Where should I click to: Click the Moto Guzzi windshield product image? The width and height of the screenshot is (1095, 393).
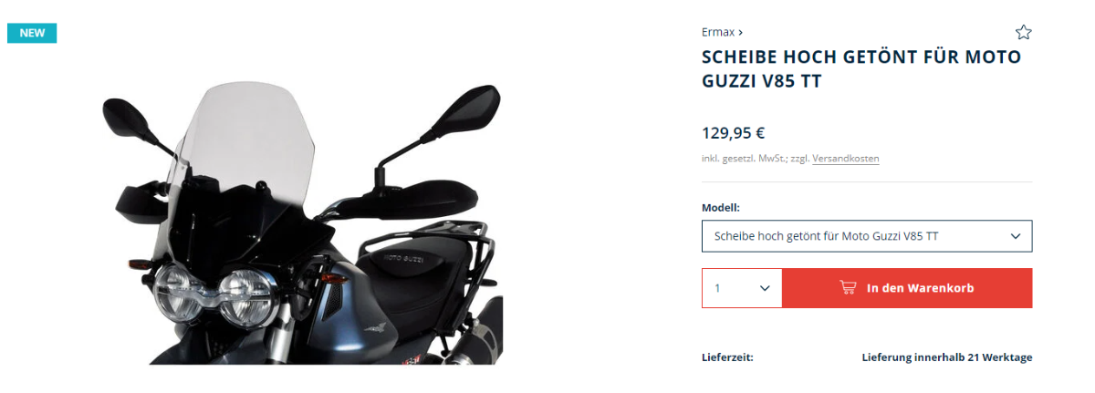302,223
